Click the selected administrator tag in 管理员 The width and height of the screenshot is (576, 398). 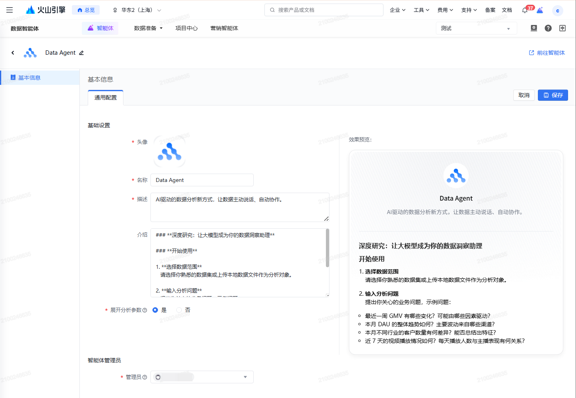[x=174, y=377]
